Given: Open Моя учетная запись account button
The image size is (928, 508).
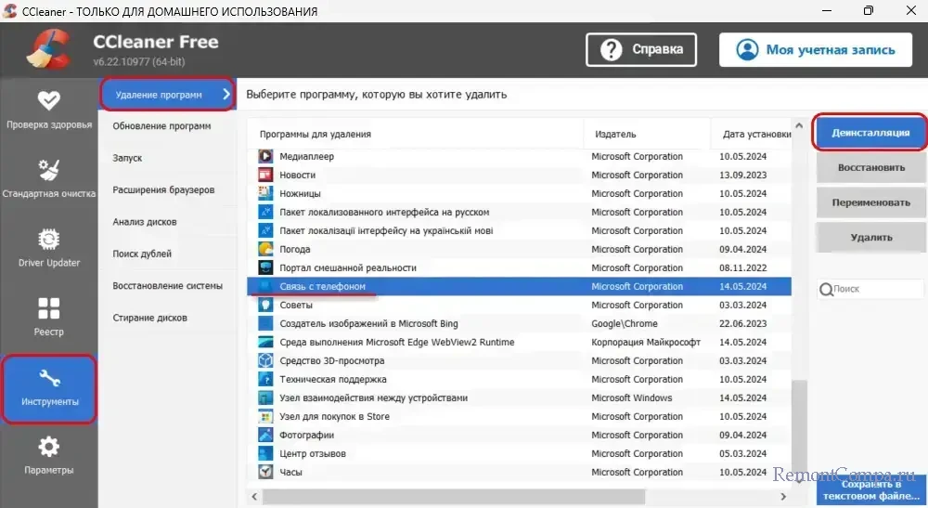Looking at the screenshot, I should [817, 49].
